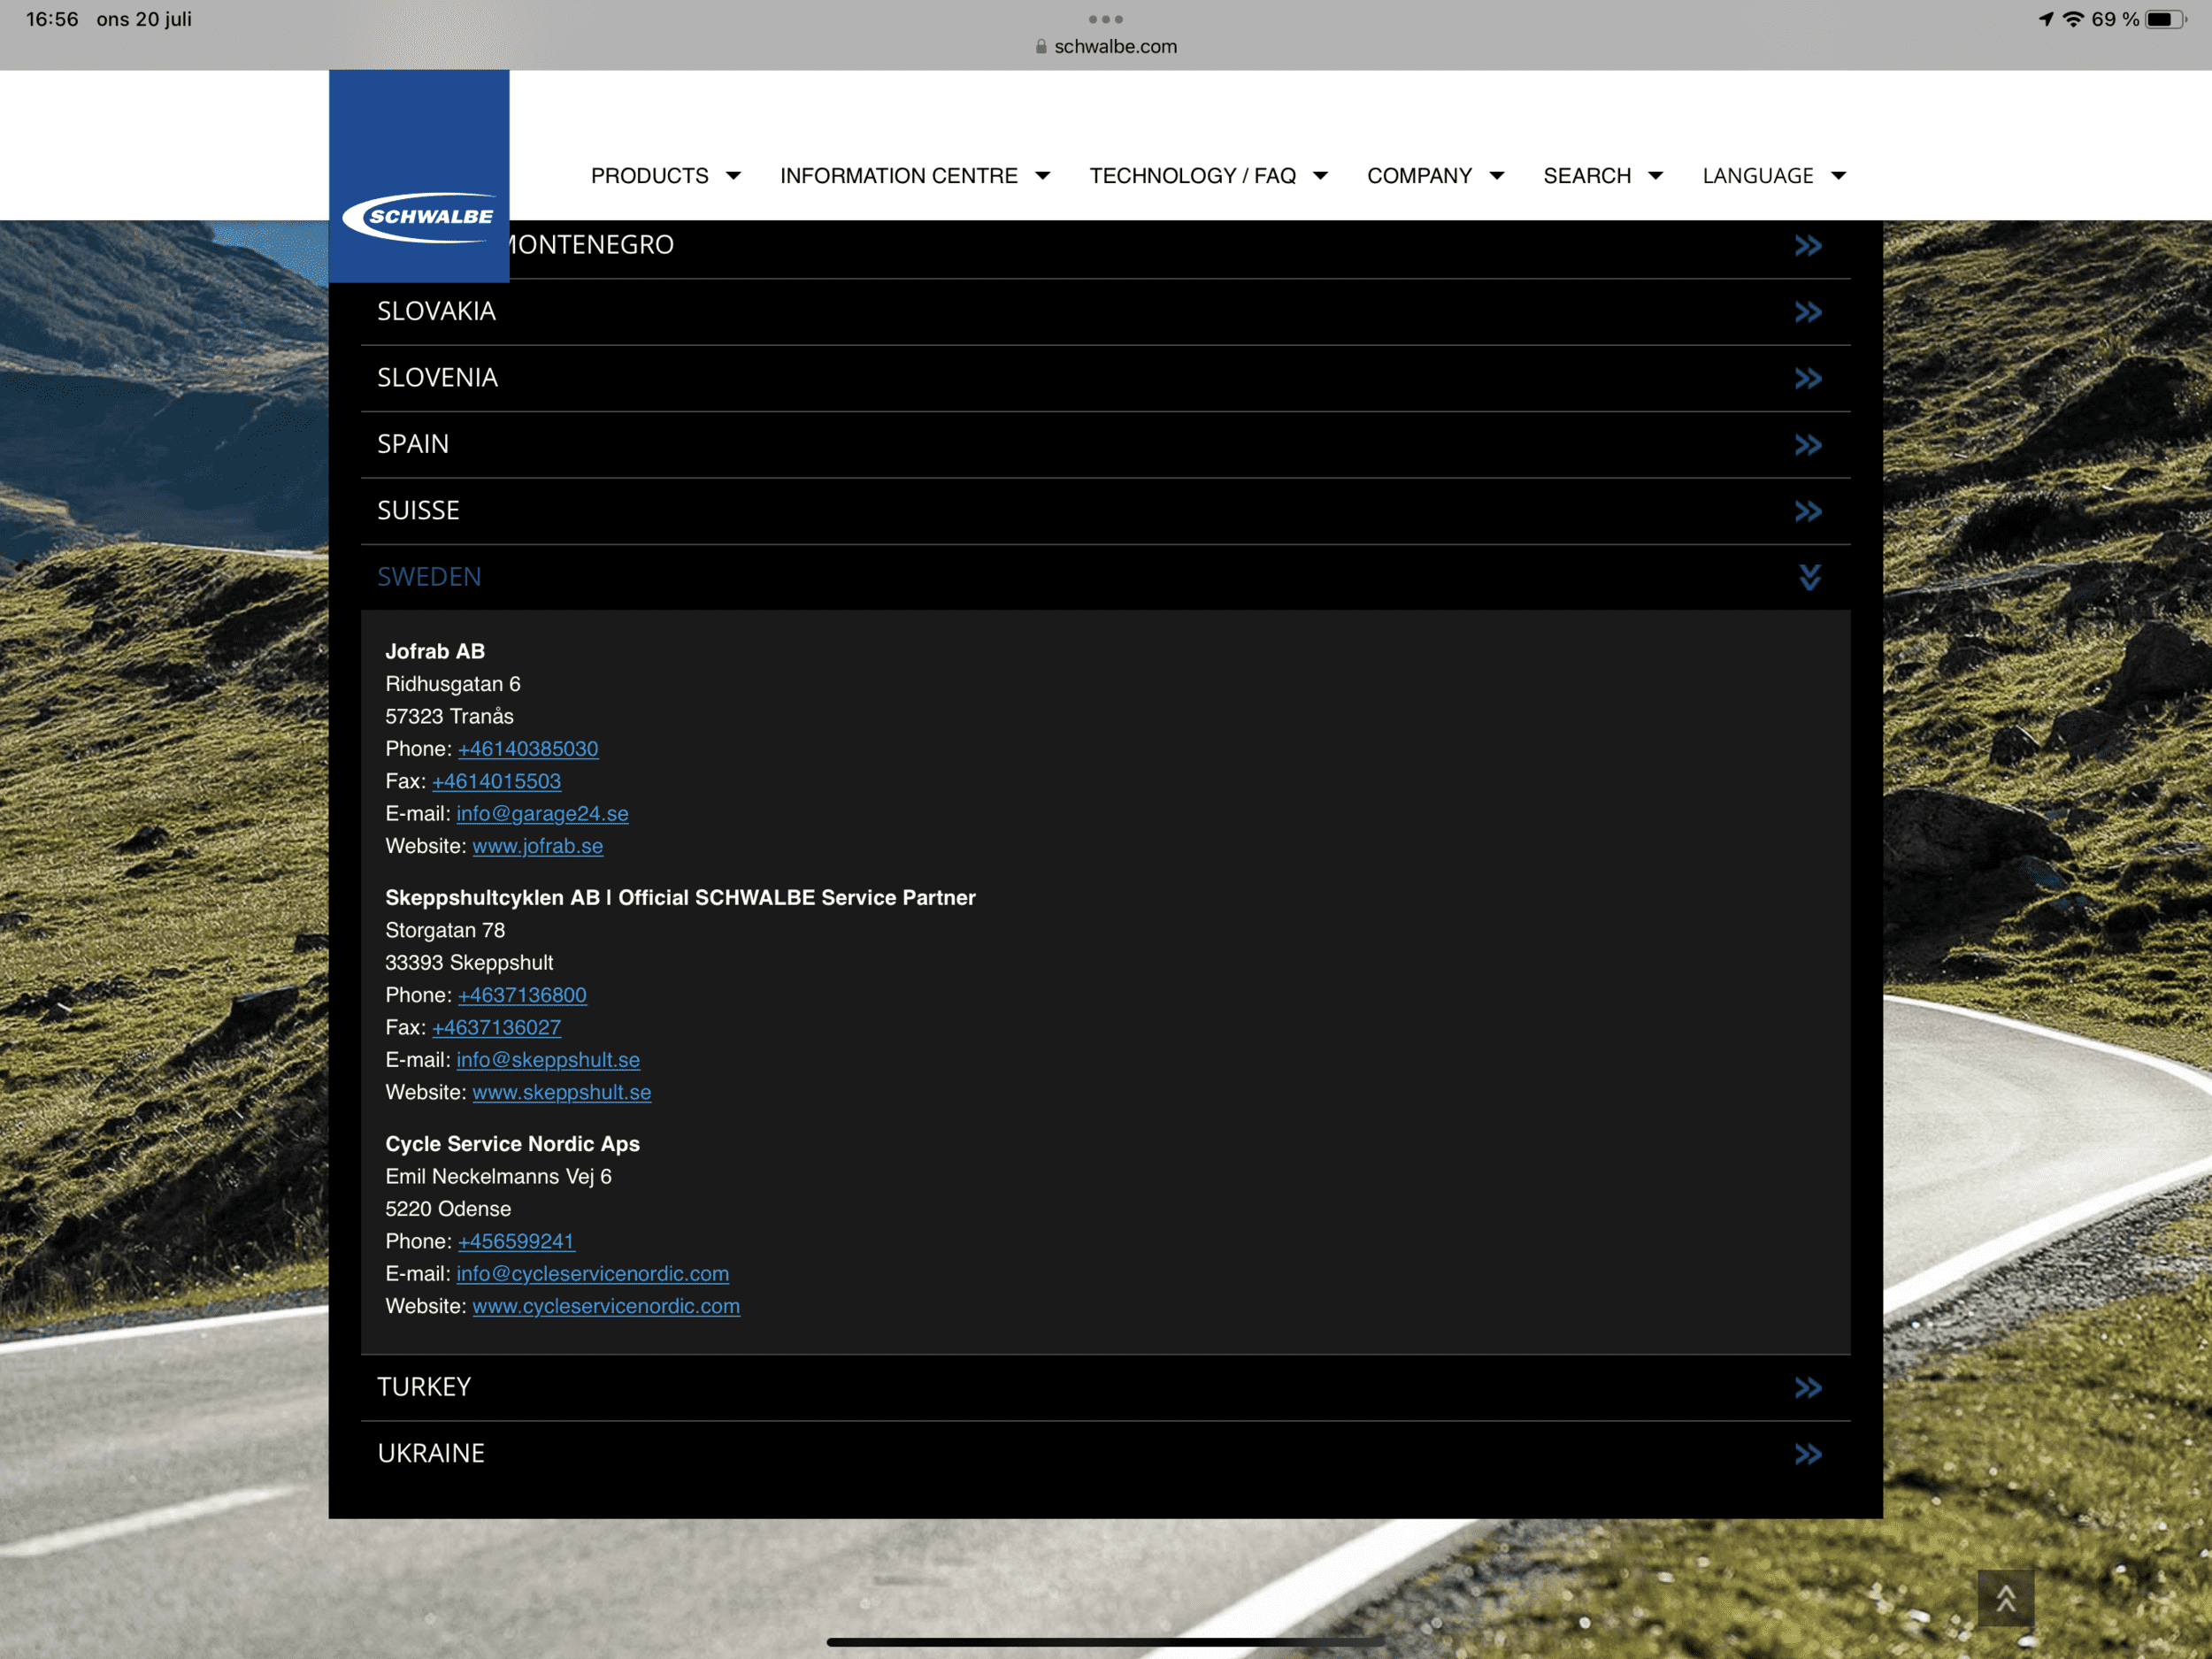Click the Company dropdown arrow
This screenshot has width=2212, height=1659.
pos(1497,176)
